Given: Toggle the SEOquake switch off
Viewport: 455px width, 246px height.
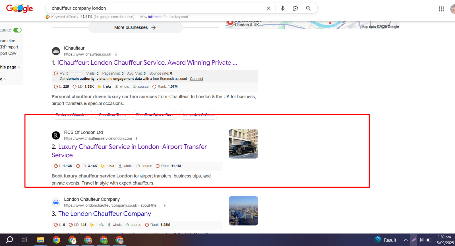Looking at the screenshot, I should tap(18, 30).
